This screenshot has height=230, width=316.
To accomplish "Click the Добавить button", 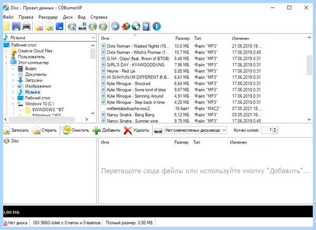I will (x=106, y=130).
